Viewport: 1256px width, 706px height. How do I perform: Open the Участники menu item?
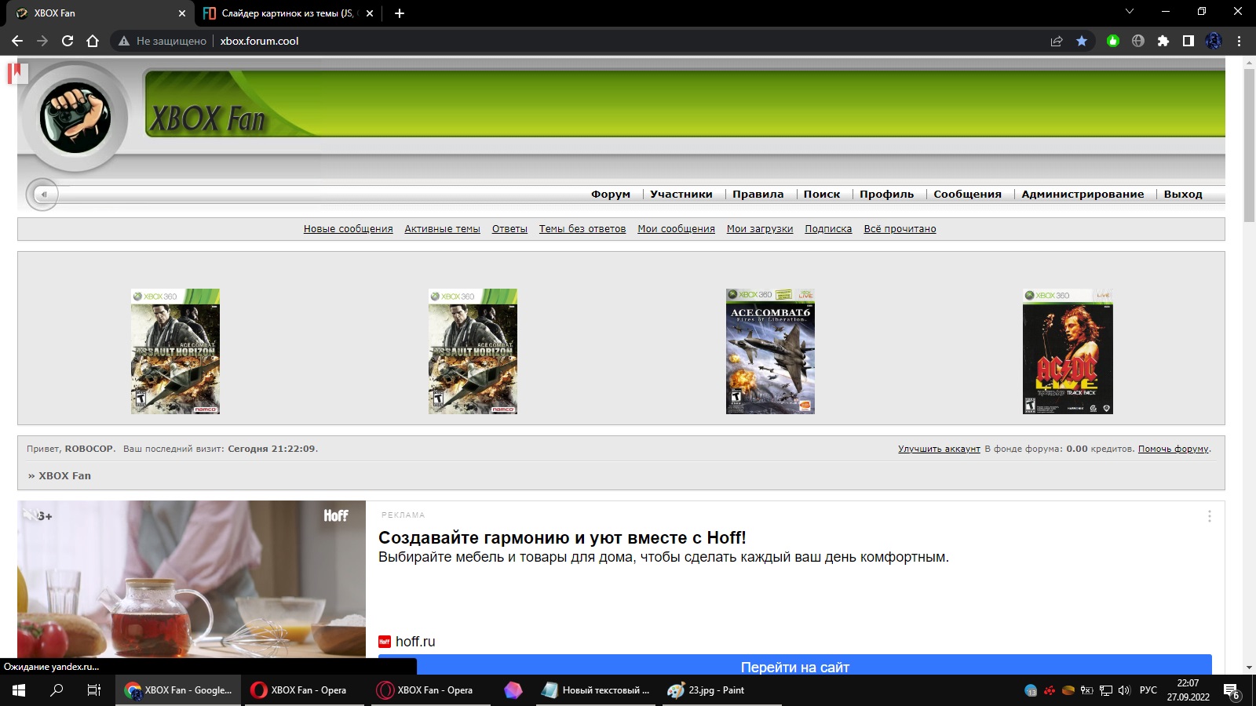tap(681, 194)
